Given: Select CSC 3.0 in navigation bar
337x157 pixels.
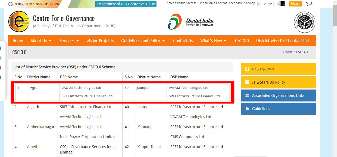Looking at the screenshot, I should coord(242,41).
